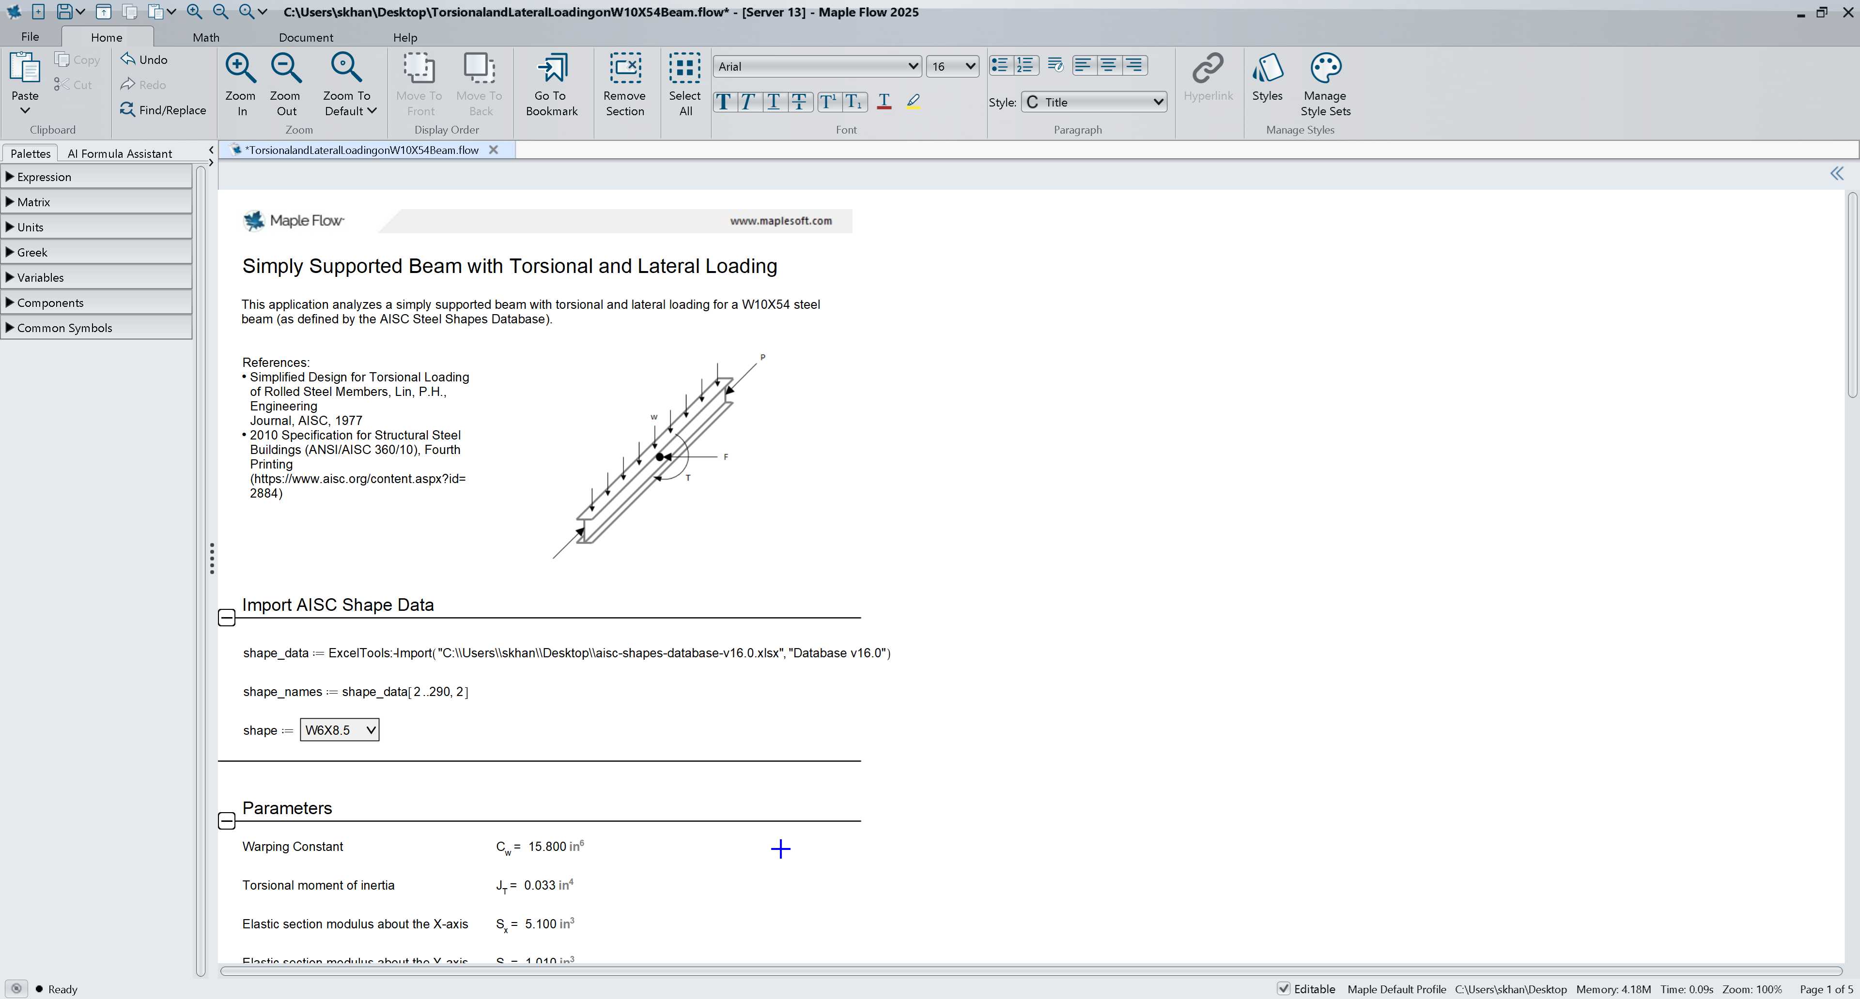Viewport: 1860px width, 999px height.
Task: Open Find/Replace tool
Action: click(163, 110)
